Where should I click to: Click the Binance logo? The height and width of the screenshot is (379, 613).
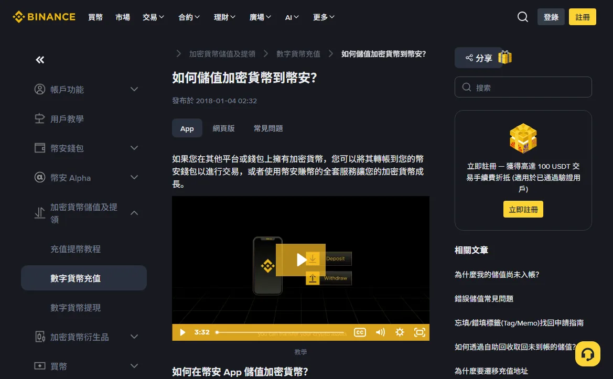[44, 17]
